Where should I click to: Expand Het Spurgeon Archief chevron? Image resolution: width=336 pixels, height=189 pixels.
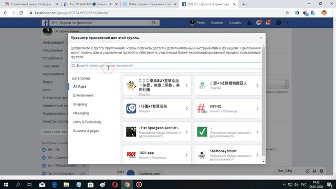(x=186, y=132)
